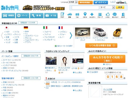
Task: Open the フィアット 500 C car thumbnail
Action: (x=100, y=32)
